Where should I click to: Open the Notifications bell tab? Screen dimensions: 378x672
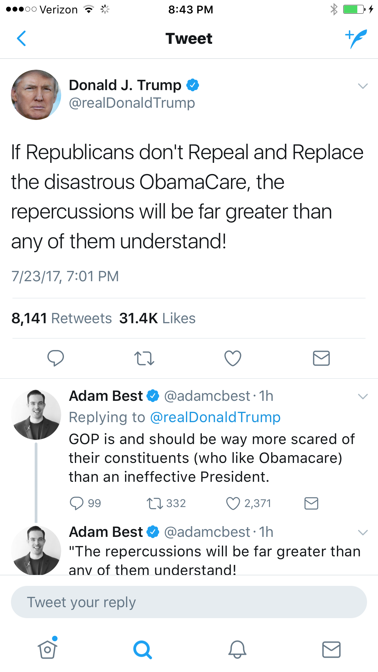(x=237, y=649)
